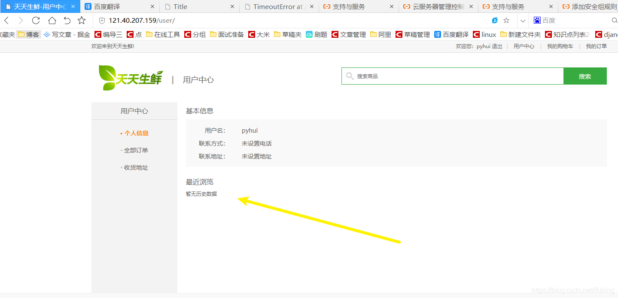Open the 面试准备 bookmark folder
618x298 pixels.
point(227,34)
